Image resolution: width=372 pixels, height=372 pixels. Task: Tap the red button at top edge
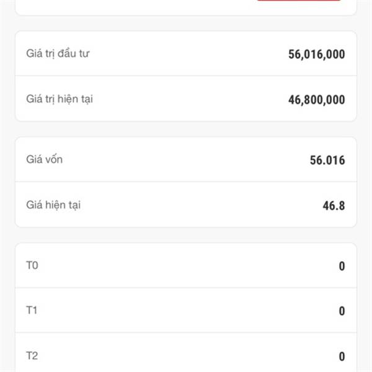[x=299, y=1]
